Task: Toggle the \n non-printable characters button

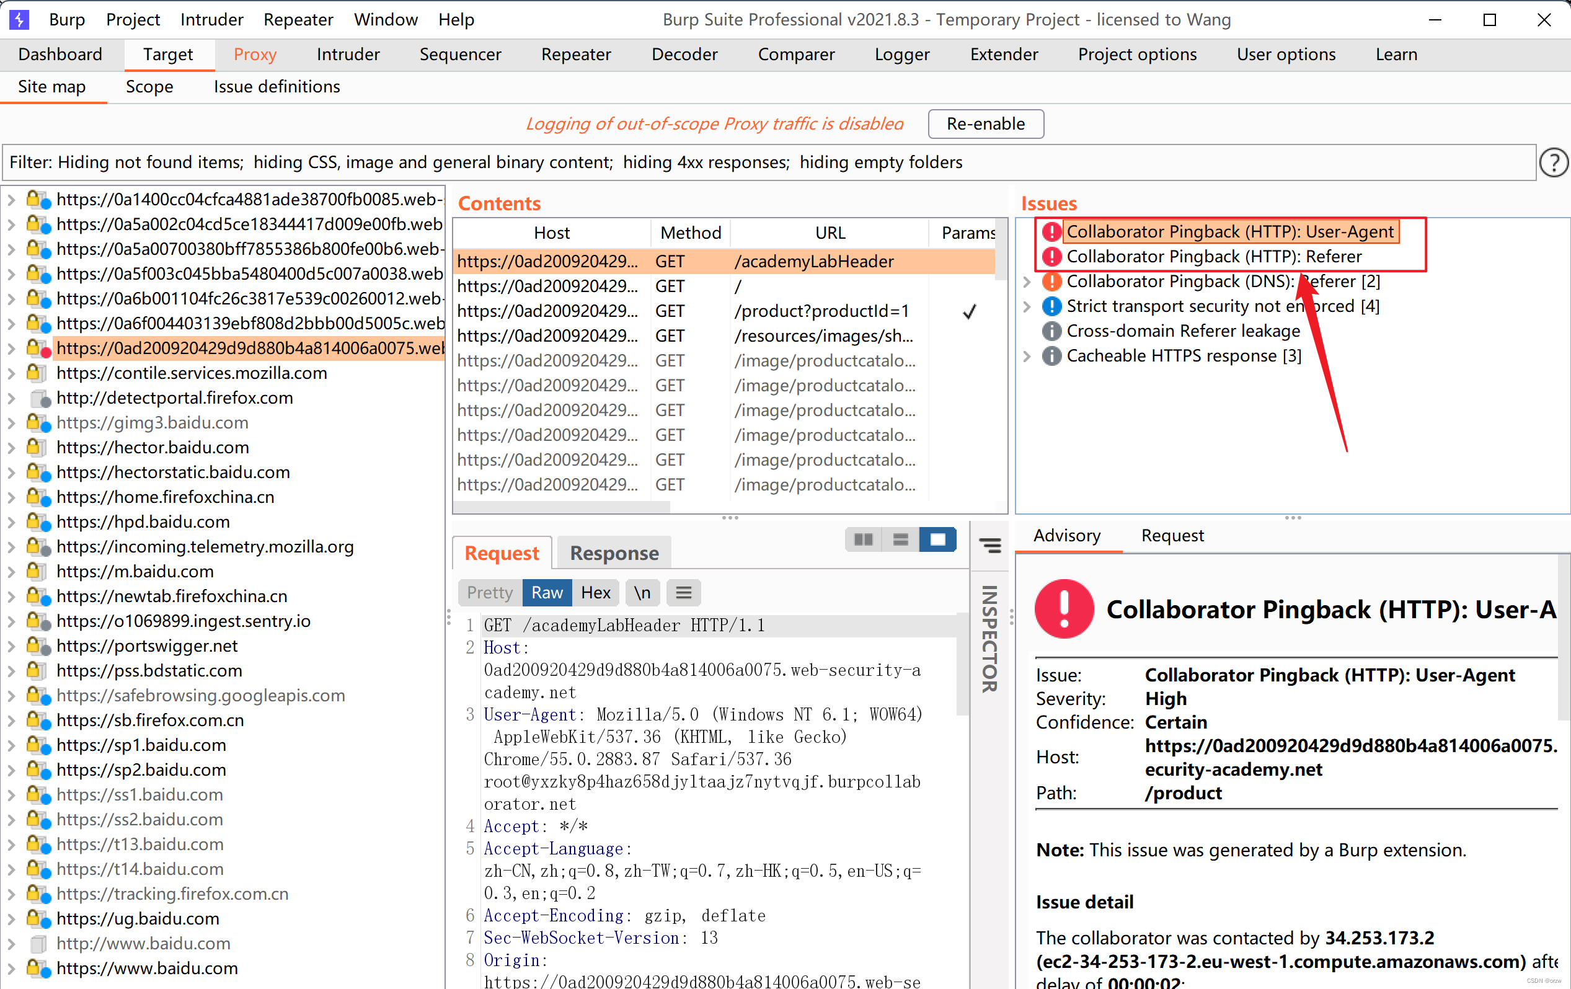Action: [642, 593]
